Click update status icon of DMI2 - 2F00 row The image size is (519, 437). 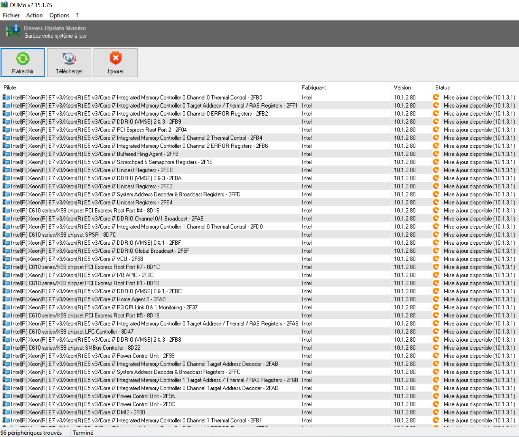[436, 412]
